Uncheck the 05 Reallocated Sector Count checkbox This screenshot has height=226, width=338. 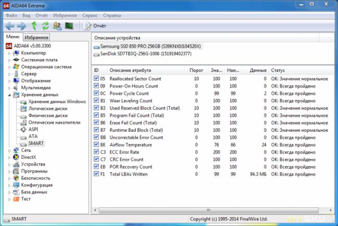pyautogui.click(x=96, y=78)
